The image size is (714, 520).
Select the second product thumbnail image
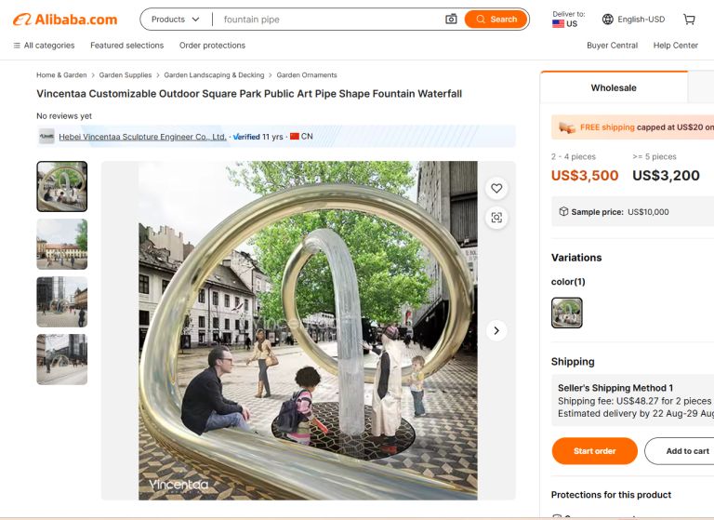point(62,244)
